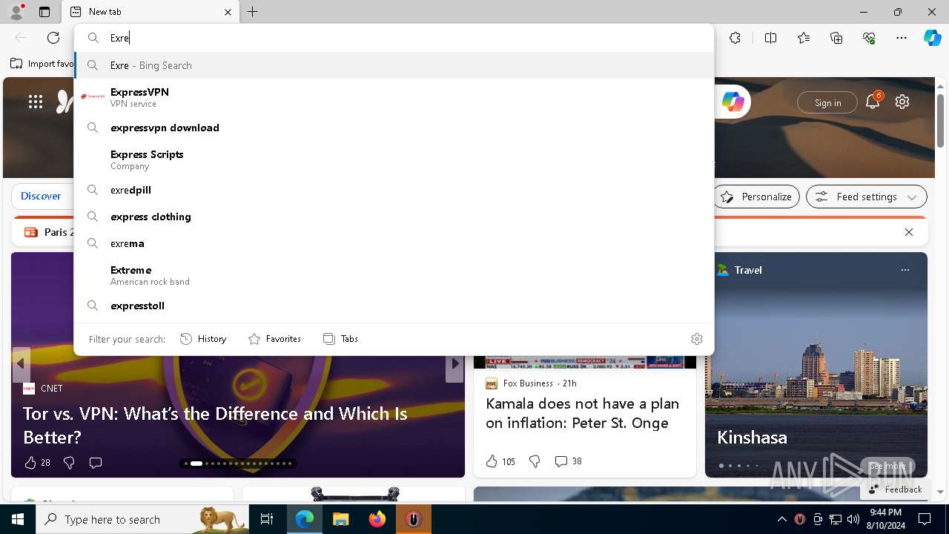Viewport: 949px width, 534px height.
Task: Open the Kamala inflation article headline
Action: pyautogui.click(x=582, y=413)
